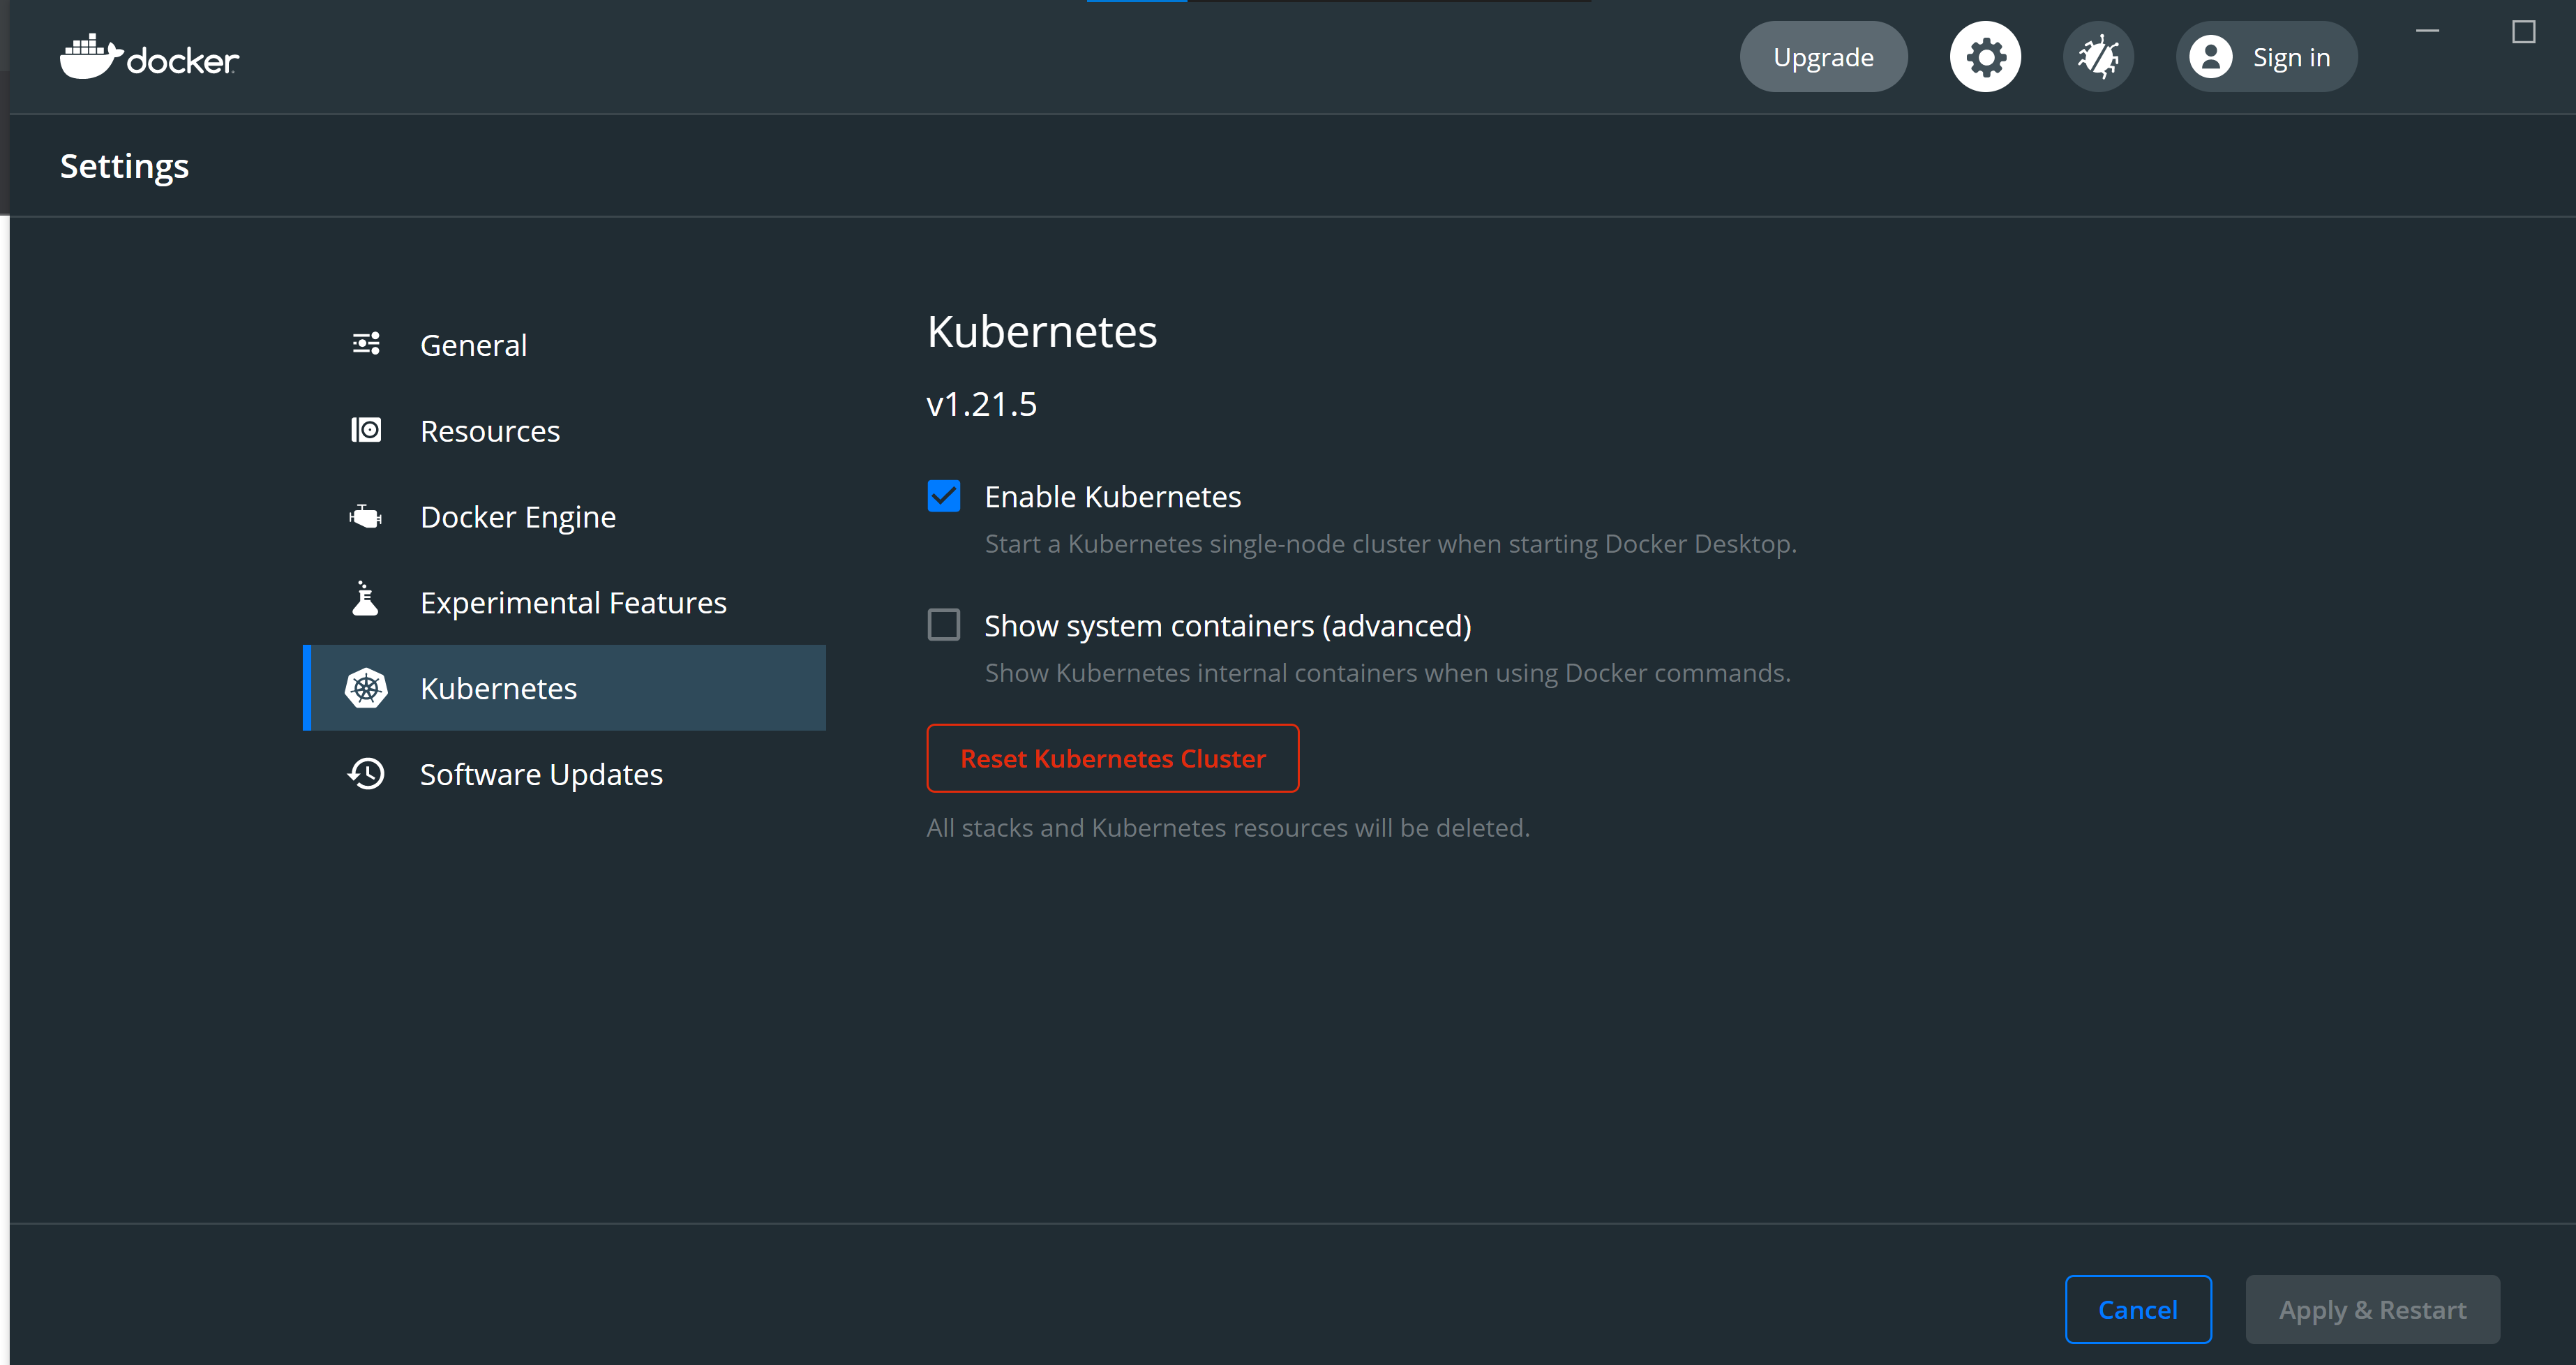The image size is (2576, 1365).
Task: Click the Upgrade button
Action: click(1822, 57)
